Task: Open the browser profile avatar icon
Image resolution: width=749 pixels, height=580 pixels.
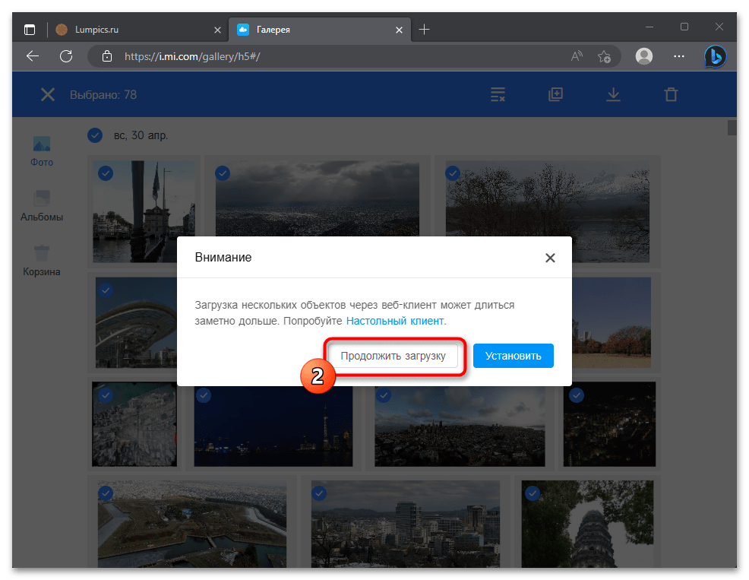Action: pos(644,55)
